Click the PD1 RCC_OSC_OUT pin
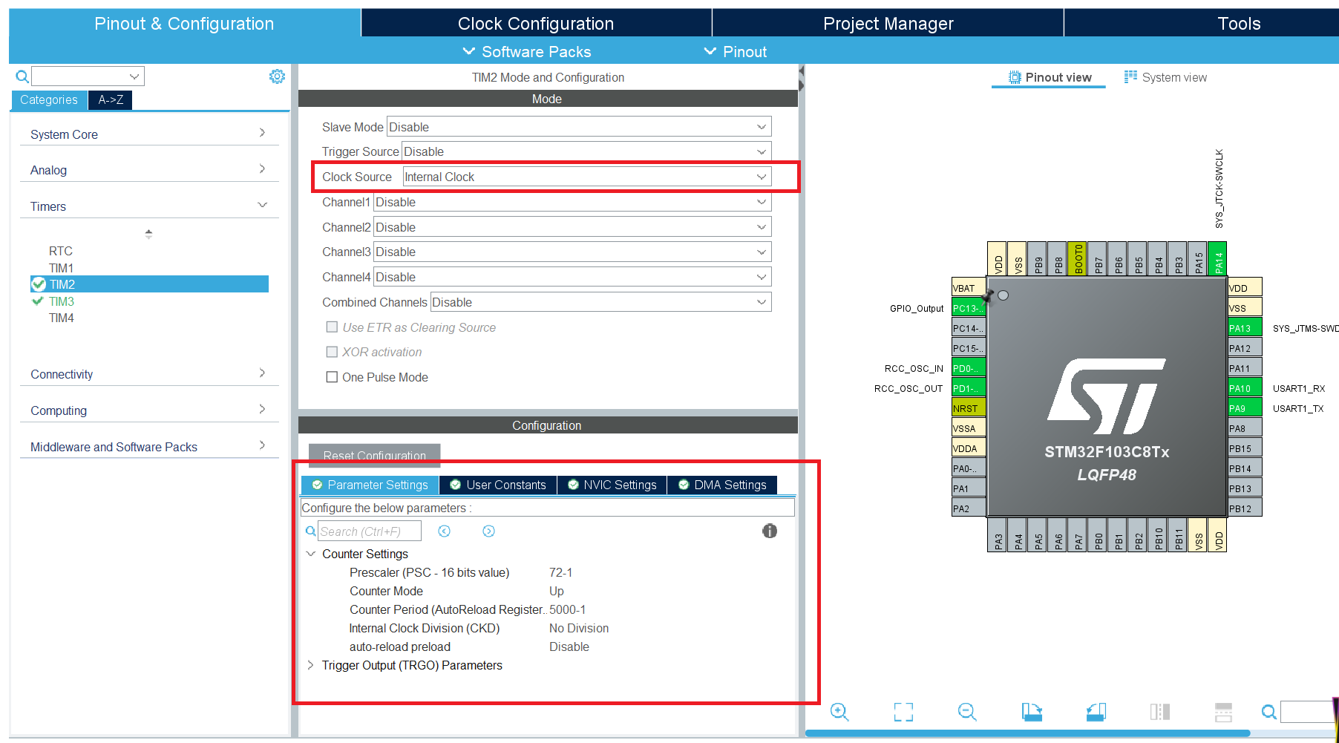The height and width of the screenshot is (743, 1339). click(969, 388)
